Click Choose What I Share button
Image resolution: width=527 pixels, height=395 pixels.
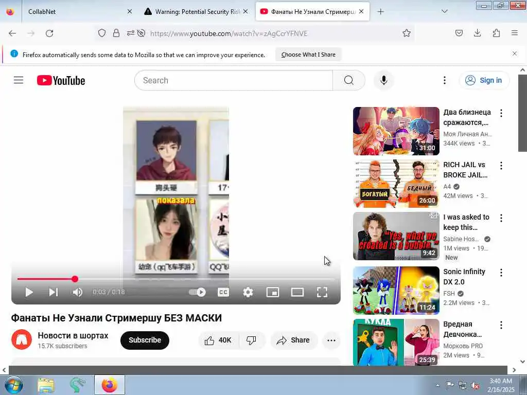[x=308, y=55]
